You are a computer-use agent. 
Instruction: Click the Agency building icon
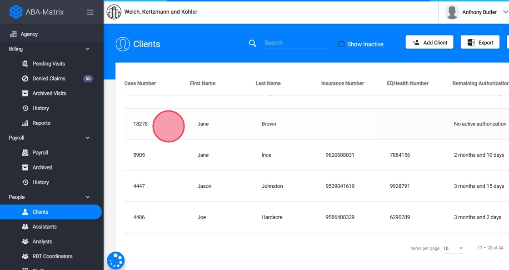[13, 34]
